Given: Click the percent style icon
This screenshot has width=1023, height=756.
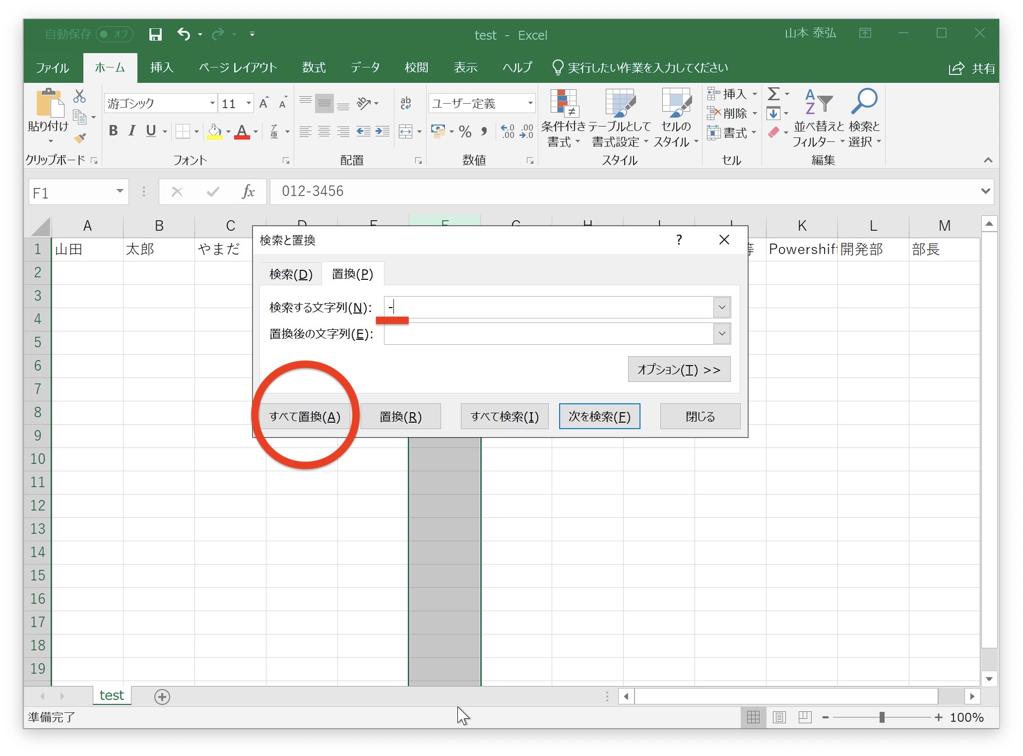Looking at the screenshot, I should tap(465, 131).
